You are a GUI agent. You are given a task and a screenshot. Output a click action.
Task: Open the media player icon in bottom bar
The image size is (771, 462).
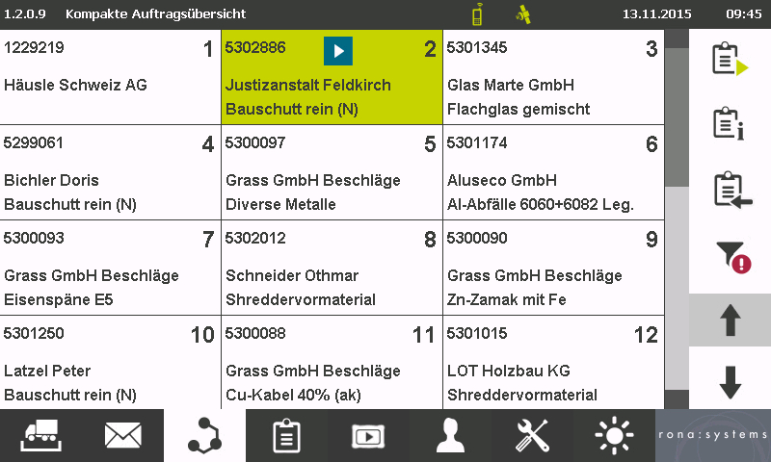click(368, 436)
